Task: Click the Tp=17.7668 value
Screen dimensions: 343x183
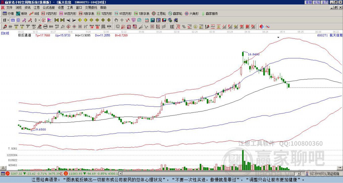Action: 43,35
